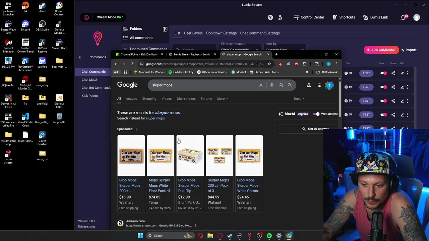Open Spotify from the taskbar
Screen dimensions: 429x241
click(269, 236)
